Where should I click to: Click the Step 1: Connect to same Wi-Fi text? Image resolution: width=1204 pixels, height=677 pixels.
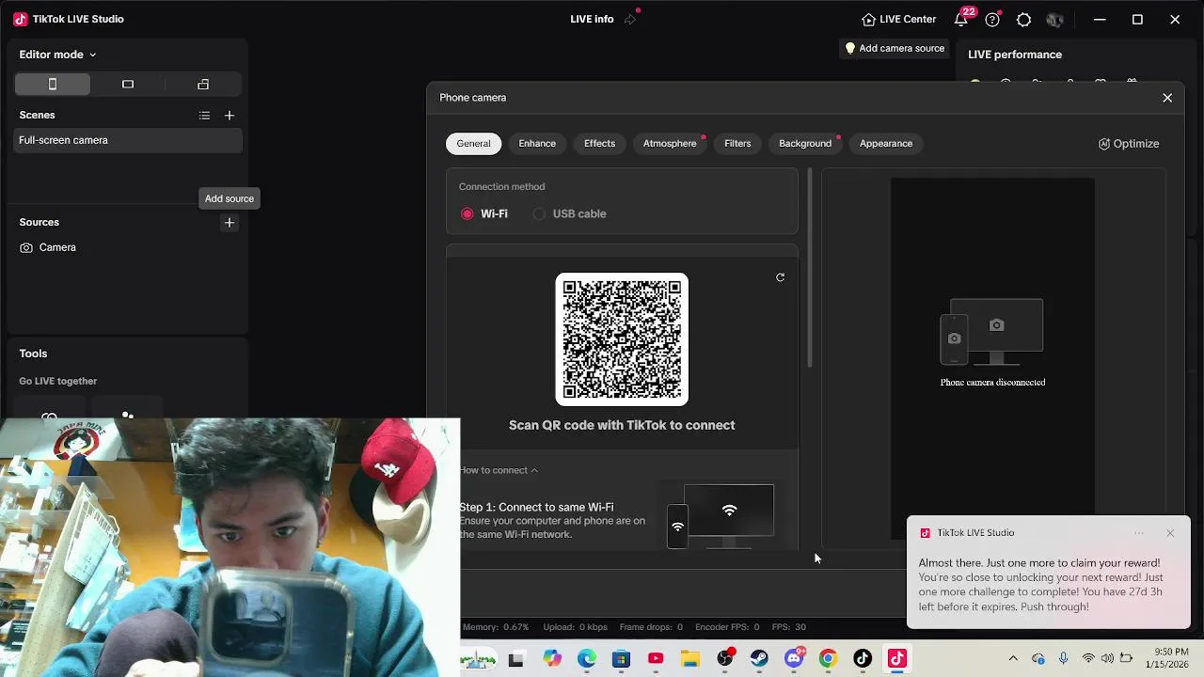(x=537, y=508)
